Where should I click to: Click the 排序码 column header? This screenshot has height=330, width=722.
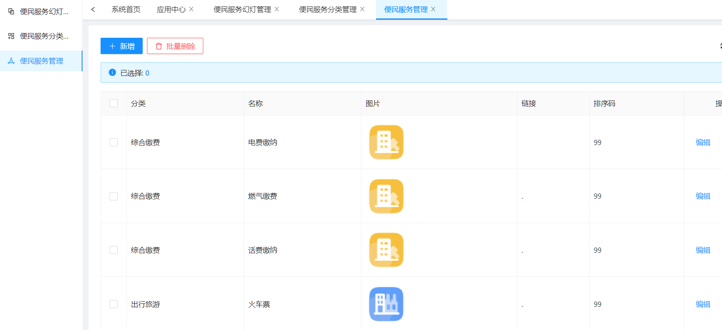pyautogui.click(x=604, y=103)
